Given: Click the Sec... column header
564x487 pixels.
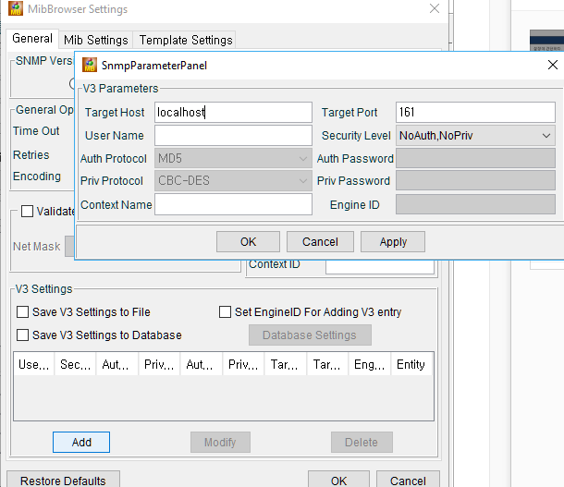Looking at the screenshot, I should point(75,364).
